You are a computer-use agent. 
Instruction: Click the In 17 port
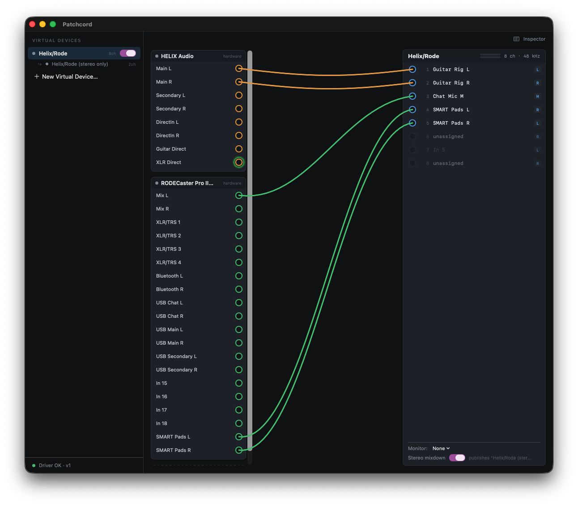[239, 410]
